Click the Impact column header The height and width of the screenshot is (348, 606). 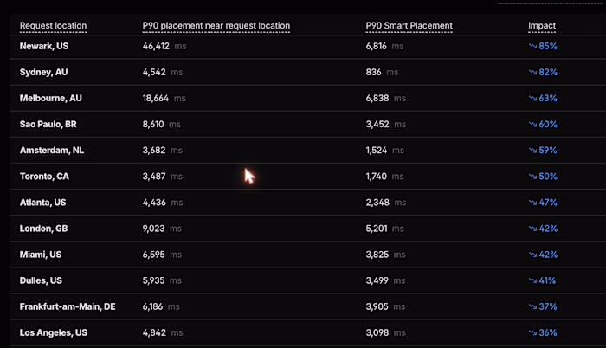coord(542,25)
